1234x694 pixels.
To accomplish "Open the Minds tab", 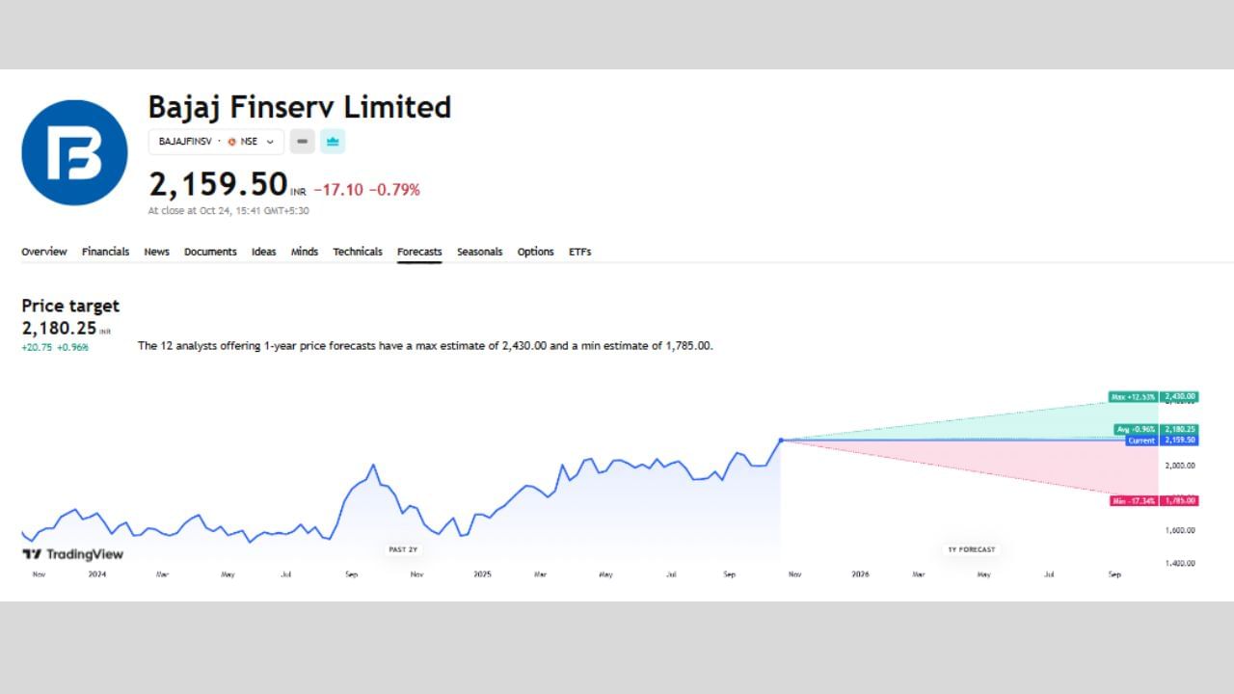I will click(x=305, y=252).
